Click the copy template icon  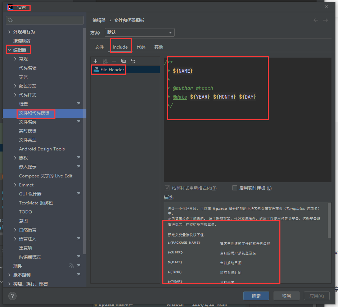[123, 61]
